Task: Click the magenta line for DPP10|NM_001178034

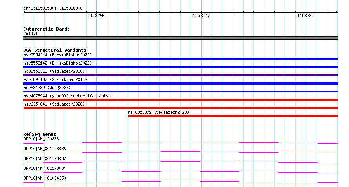Action: pyautogui.click(x=180, y=172)
